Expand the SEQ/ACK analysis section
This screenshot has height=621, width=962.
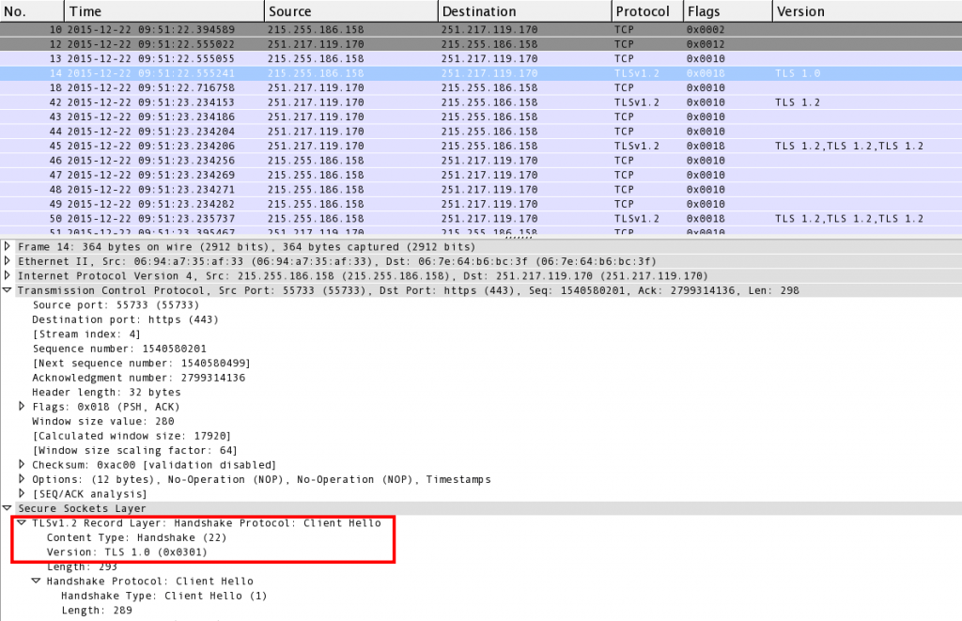(x=23, y=493)
